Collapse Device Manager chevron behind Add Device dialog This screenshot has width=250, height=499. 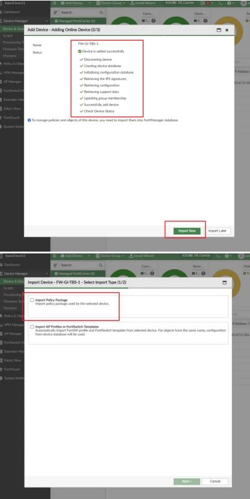tap(47, 21)
